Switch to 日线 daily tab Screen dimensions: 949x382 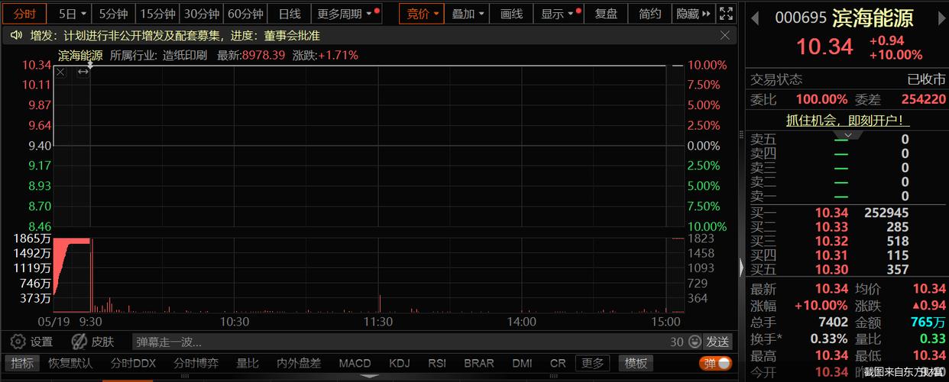pos(290,14)
